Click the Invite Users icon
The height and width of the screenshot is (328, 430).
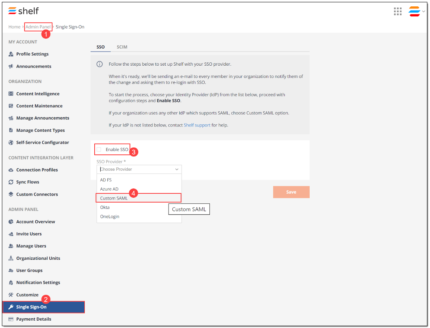(x=11, y=234)
